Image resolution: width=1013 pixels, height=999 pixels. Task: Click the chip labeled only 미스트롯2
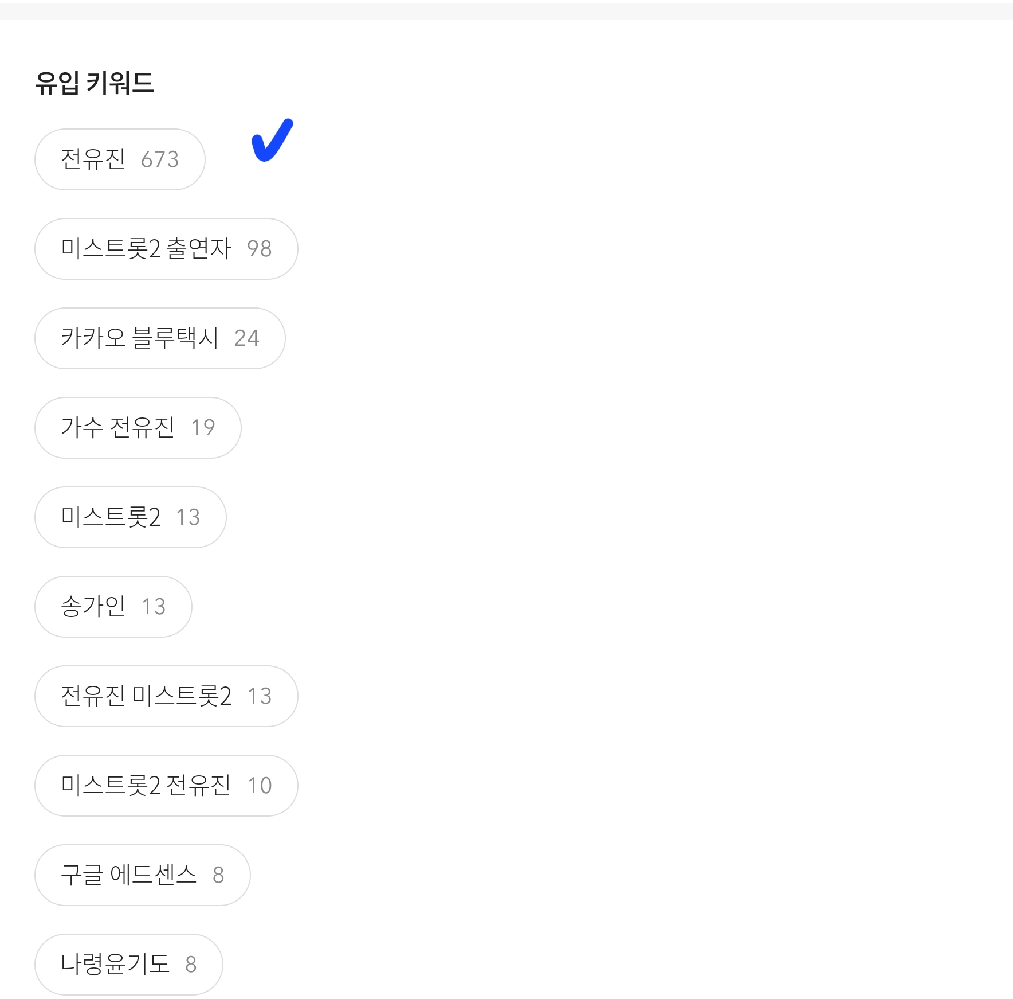(131, 517)
